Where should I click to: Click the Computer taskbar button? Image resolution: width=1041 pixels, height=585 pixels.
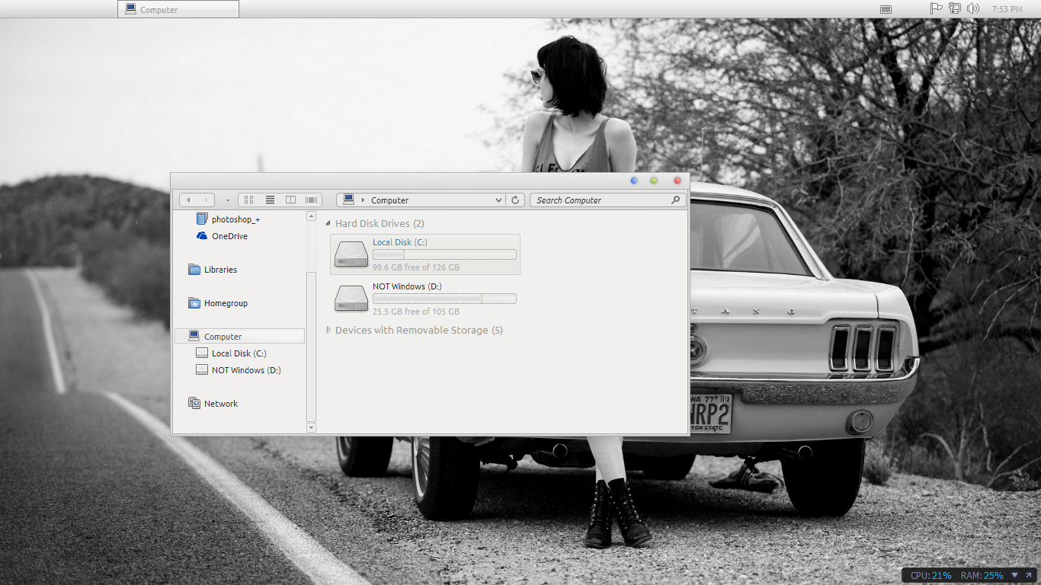pyautogui.click(x=178, y=9)
